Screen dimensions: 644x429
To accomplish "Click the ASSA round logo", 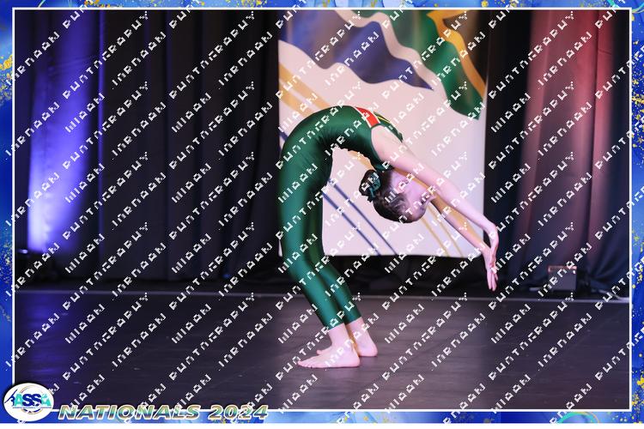I will pos(28,402).
